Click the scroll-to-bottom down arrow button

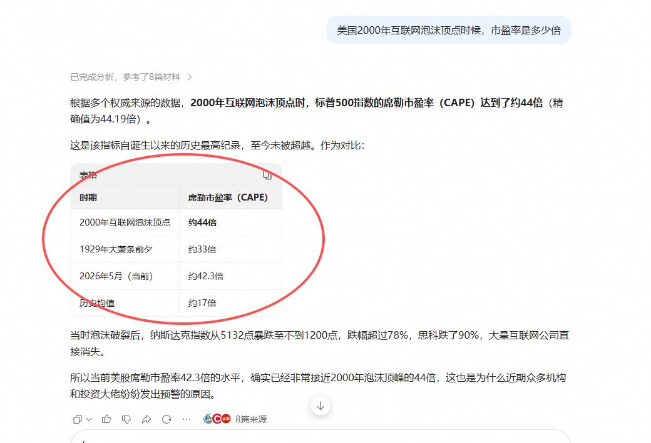point(320,406)
